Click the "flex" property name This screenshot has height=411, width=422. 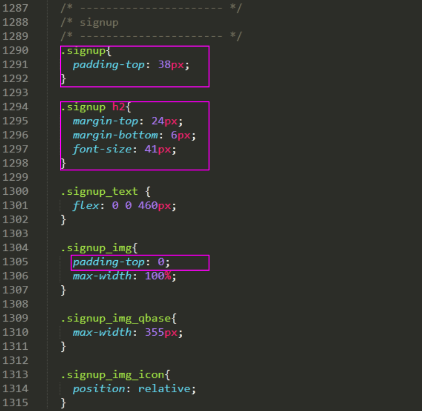86,206
